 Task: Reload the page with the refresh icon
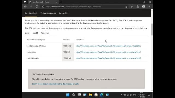tap(37, 7)
